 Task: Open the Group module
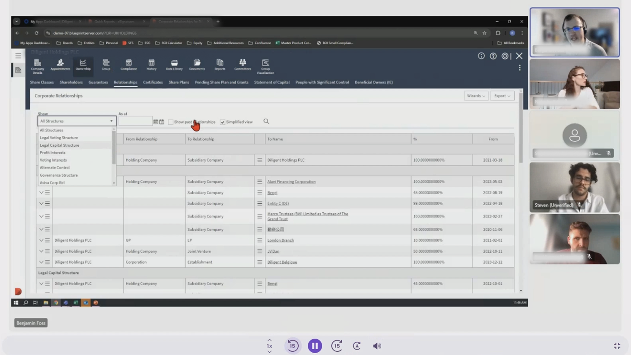[106, 65]
